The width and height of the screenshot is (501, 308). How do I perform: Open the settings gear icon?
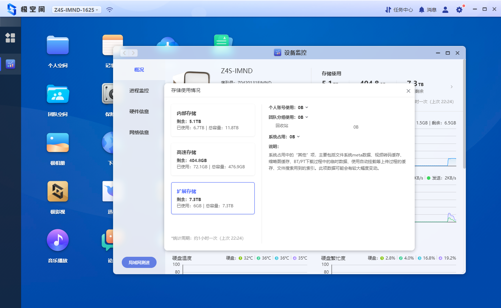coord(459,10)
